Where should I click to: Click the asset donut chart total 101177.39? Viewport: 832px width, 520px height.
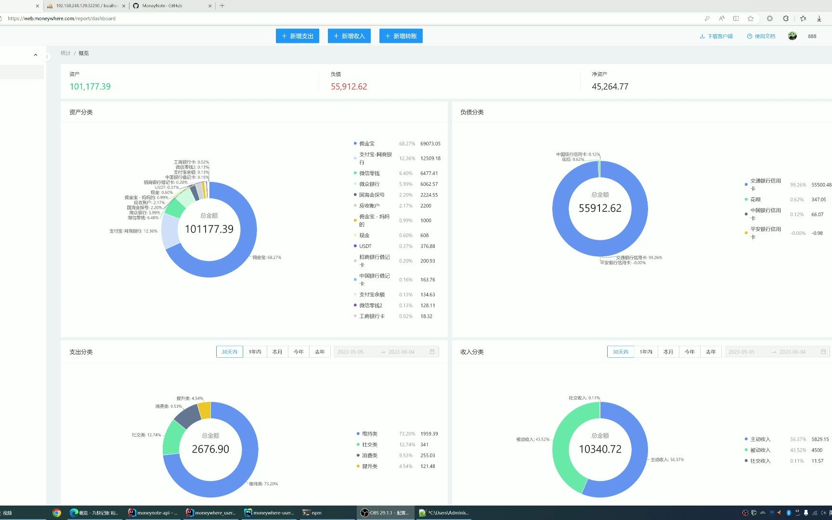pos(209,229)
